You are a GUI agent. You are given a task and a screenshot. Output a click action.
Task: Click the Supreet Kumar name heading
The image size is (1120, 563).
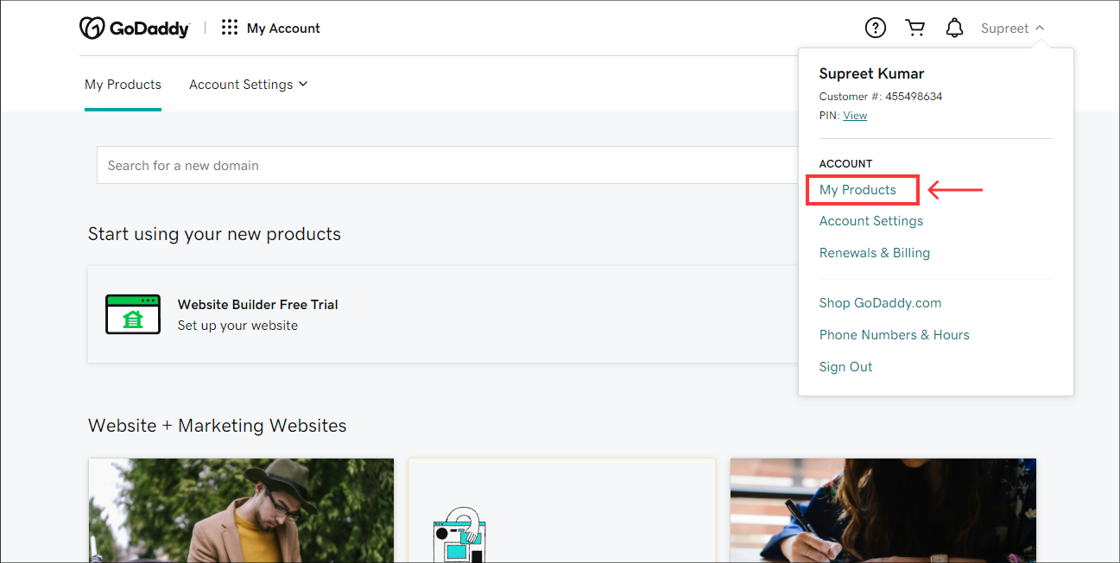coord(871,73)
